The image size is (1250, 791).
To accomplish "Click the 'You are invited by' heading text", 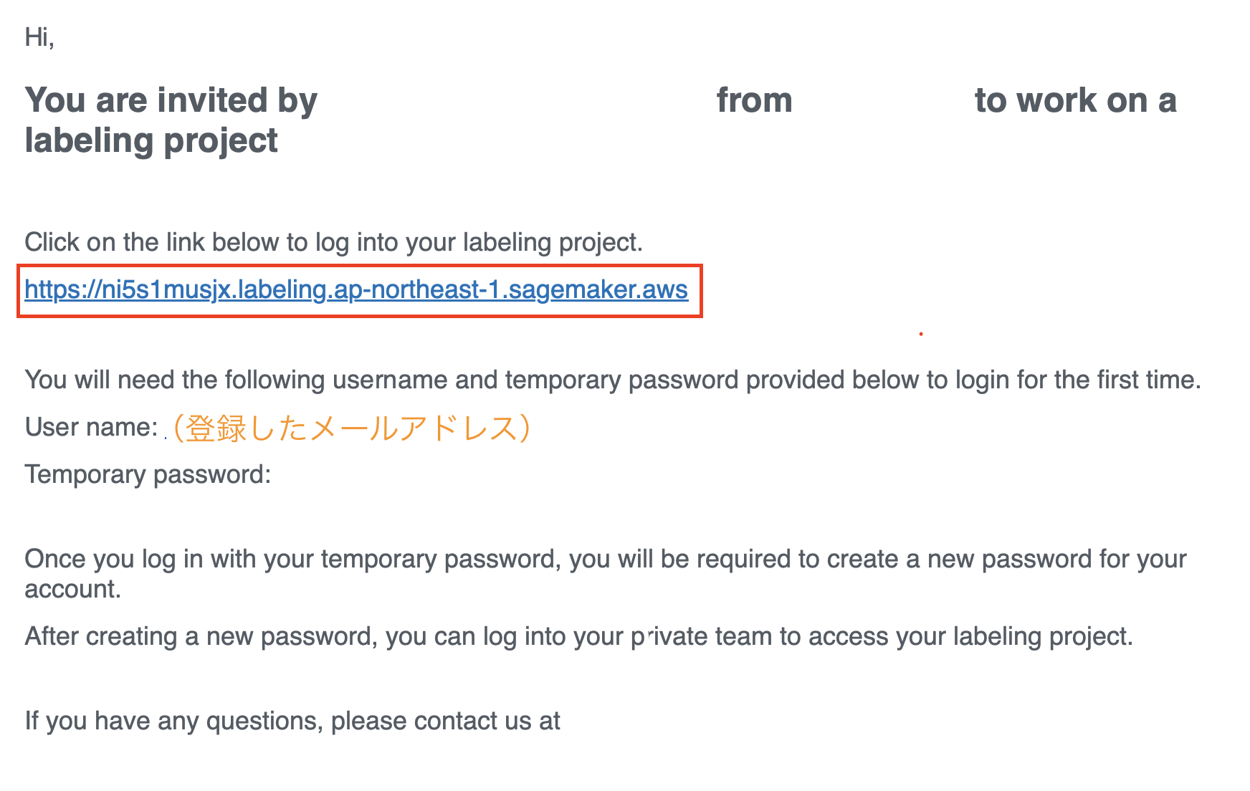I will (171, 101).
